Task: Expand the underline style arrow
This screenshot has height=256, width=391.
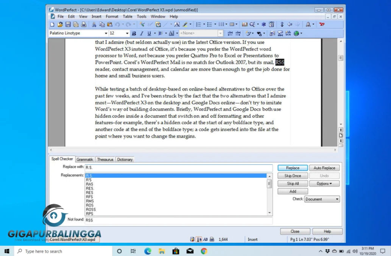Action: (x=154, y=33)
